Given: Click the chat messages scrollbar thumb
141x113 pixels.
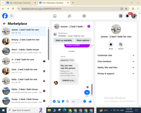Looking at the screenshot, I should click(x=92, y=89).
